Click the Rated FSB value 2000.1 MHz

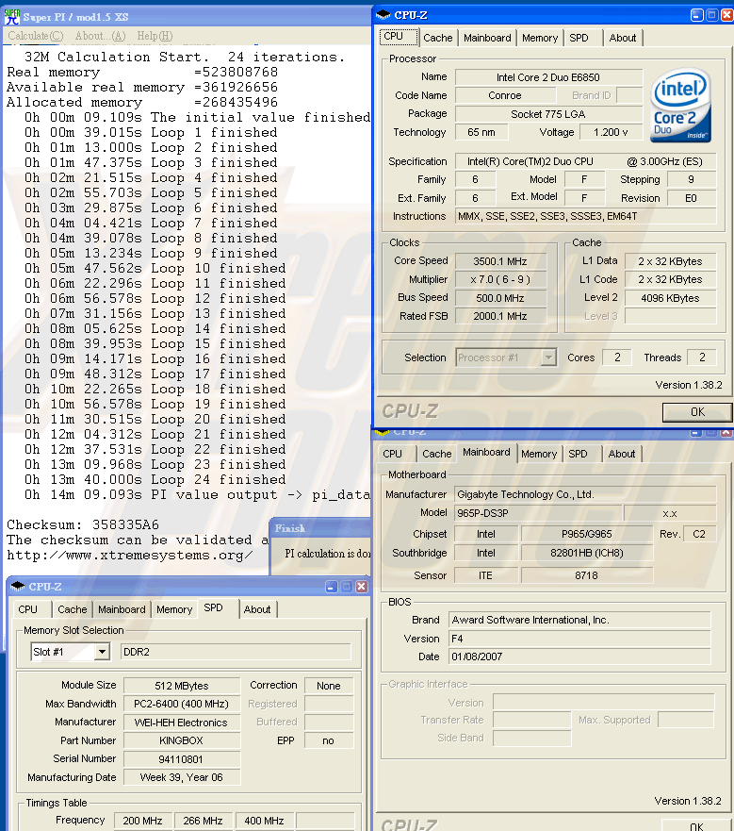tap(500, 316)
